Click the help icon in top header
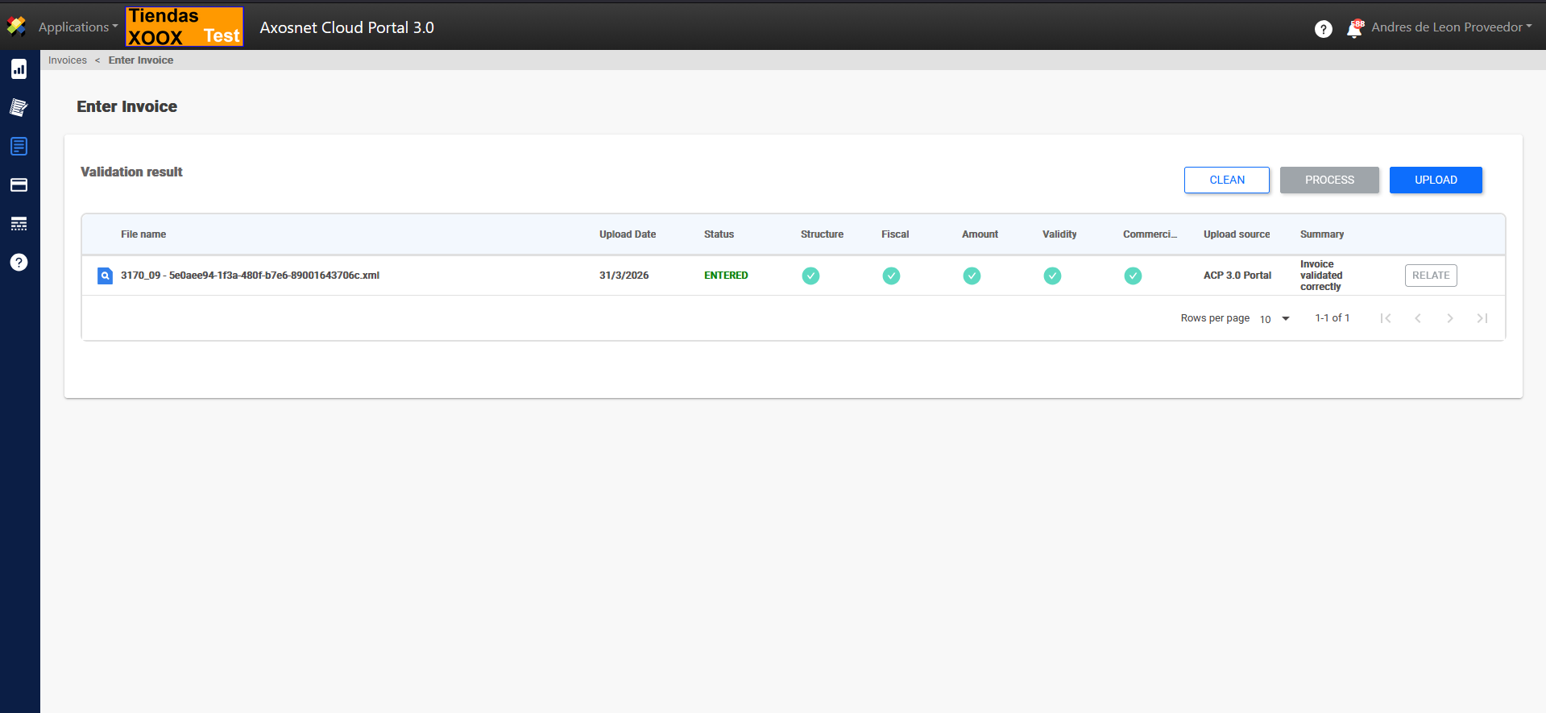 coord(1323,29)
